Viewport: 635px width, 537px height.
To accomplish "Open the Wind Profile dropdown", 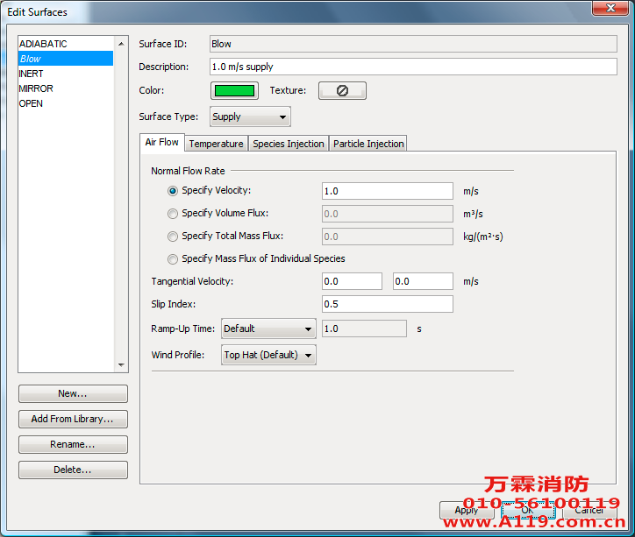I will pyautogui.click(x=268, y=355).
